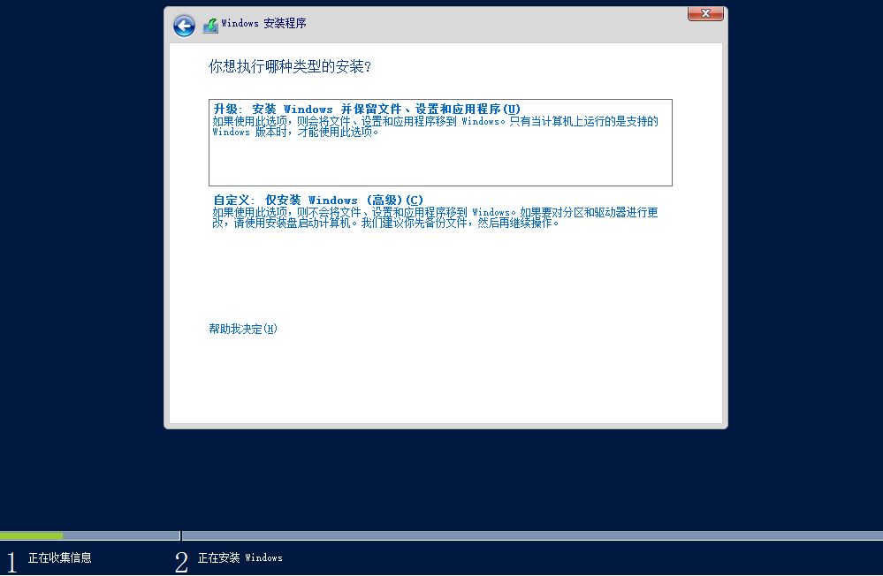This screenshot has width=883, height=576.
Task: Click the green install progress bar
Action: coord(32,535)
